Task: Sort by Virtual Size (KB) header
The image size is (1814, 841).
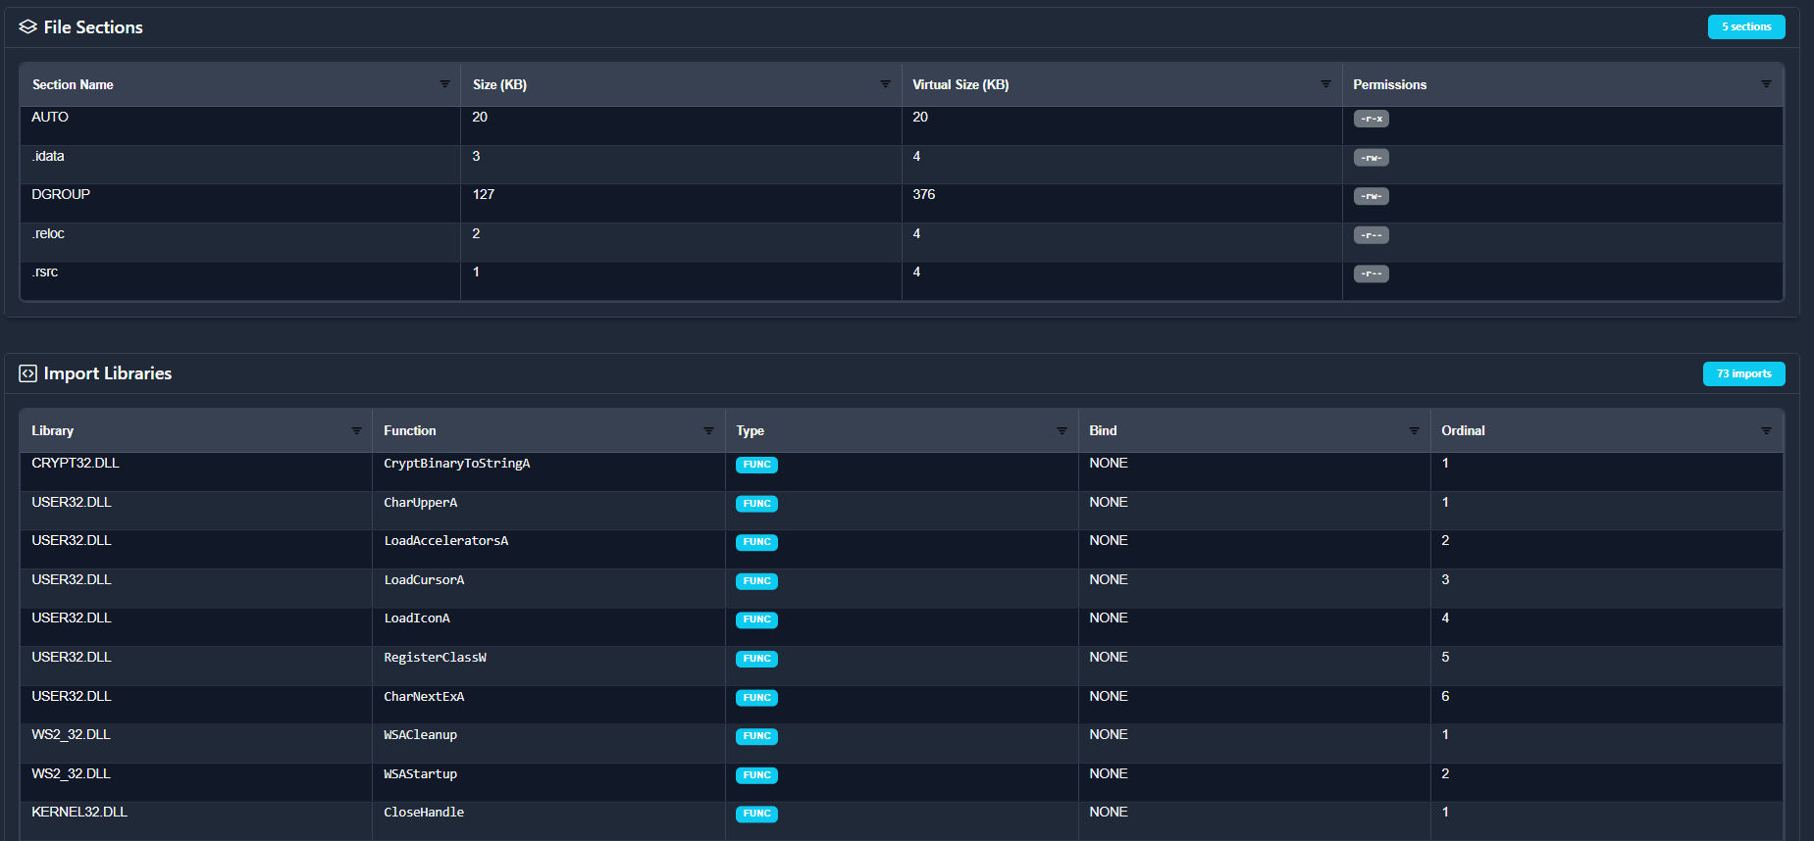Action: 960,85
